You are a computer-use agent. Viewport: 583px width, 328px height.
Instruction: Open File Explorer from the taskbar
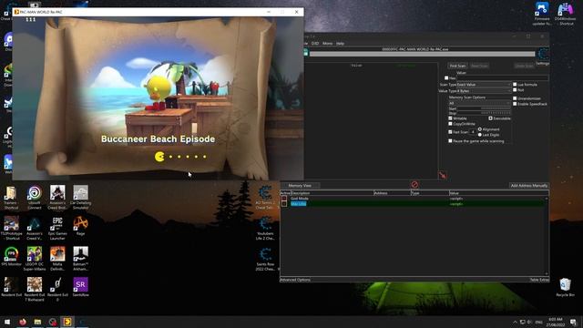pos(37,322)
